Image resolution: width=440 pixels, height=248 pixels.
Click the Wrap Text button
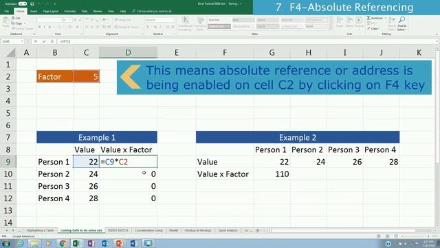123,20
